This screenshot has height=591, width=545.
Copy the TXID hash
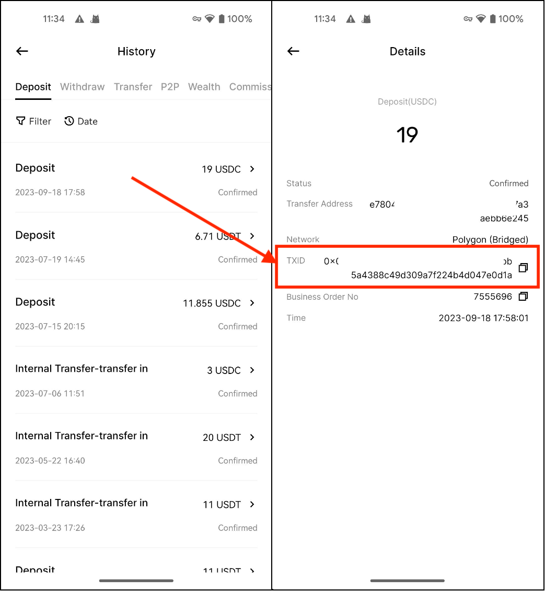(523, 268)
